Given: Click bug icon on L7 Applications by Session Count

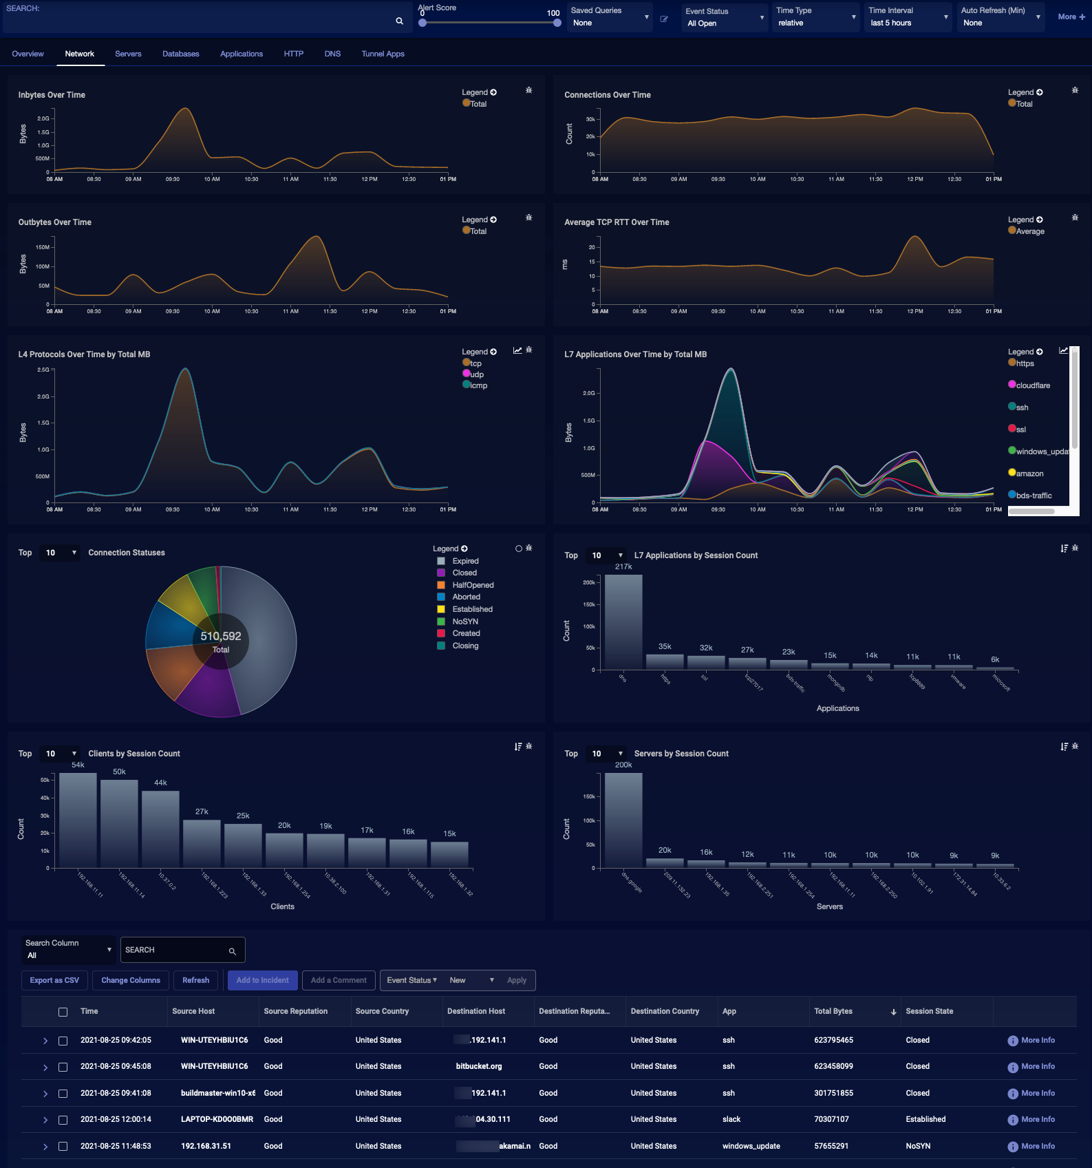Looking at the screenshot, I should pos(1075,548).
